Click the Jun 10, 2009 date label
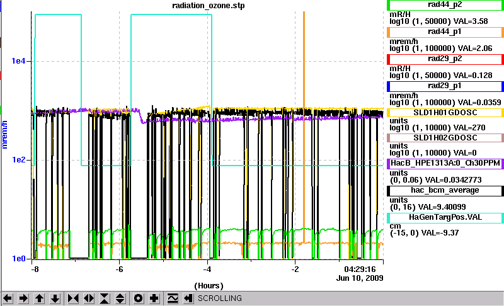Viewport: 504px width, 306px height. pos(360,278)
